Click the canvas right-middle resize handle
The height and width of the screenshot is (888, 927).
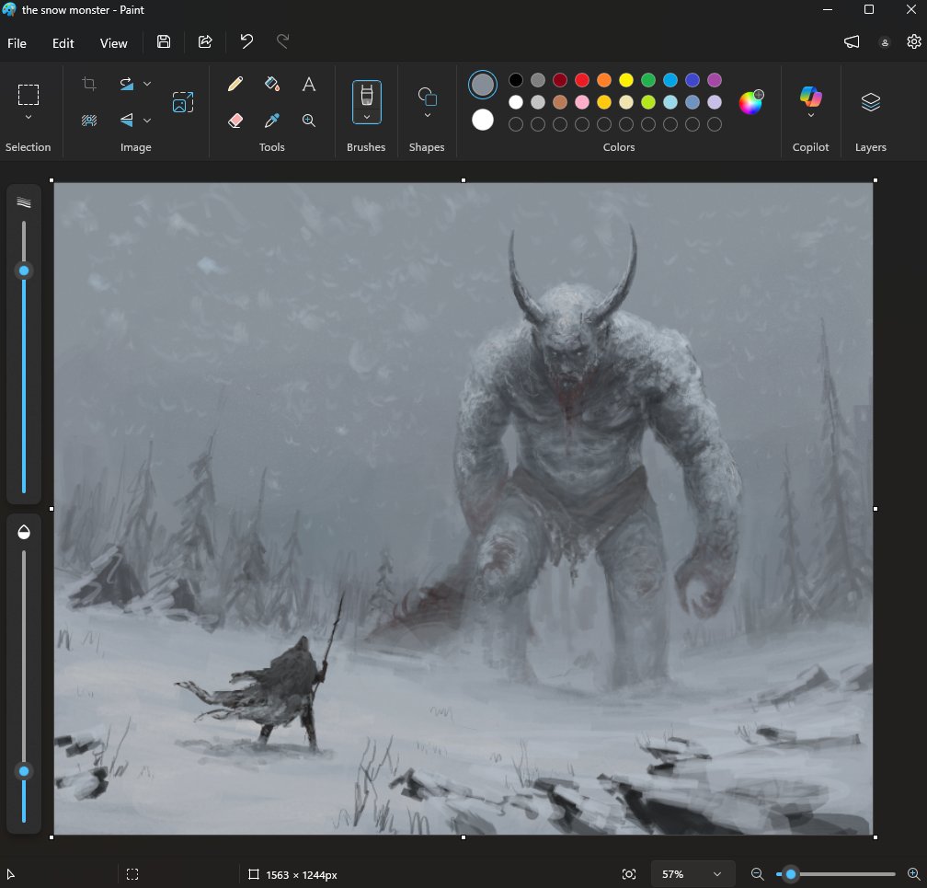pos(875,509)
